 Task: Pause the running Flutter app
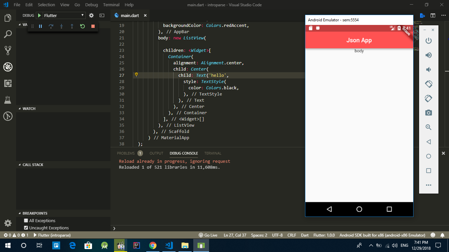click(x=40, y=26)
